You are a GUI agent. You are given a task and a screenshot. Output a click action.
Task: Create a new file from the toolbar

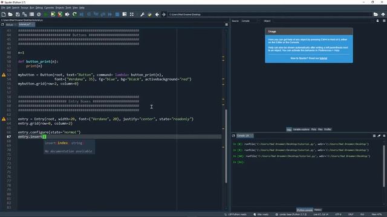coord(4,14)
